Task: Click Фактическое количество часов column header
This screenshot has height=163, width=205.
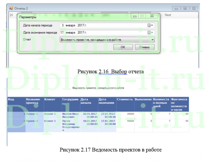Action: 180,104
